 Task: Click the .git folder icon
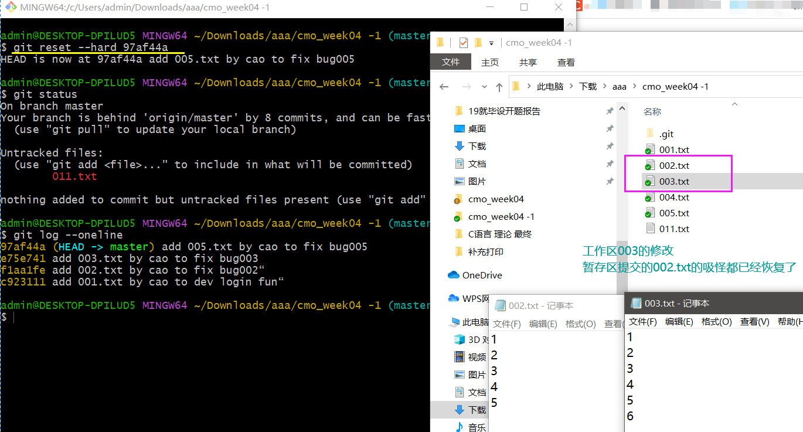pos(649,134)
